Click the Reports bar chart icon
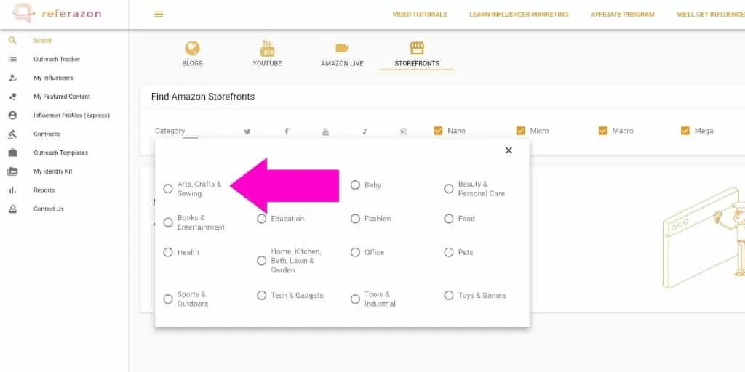The image size is (745, 372). pyautogui.click(x=13, y=190)
